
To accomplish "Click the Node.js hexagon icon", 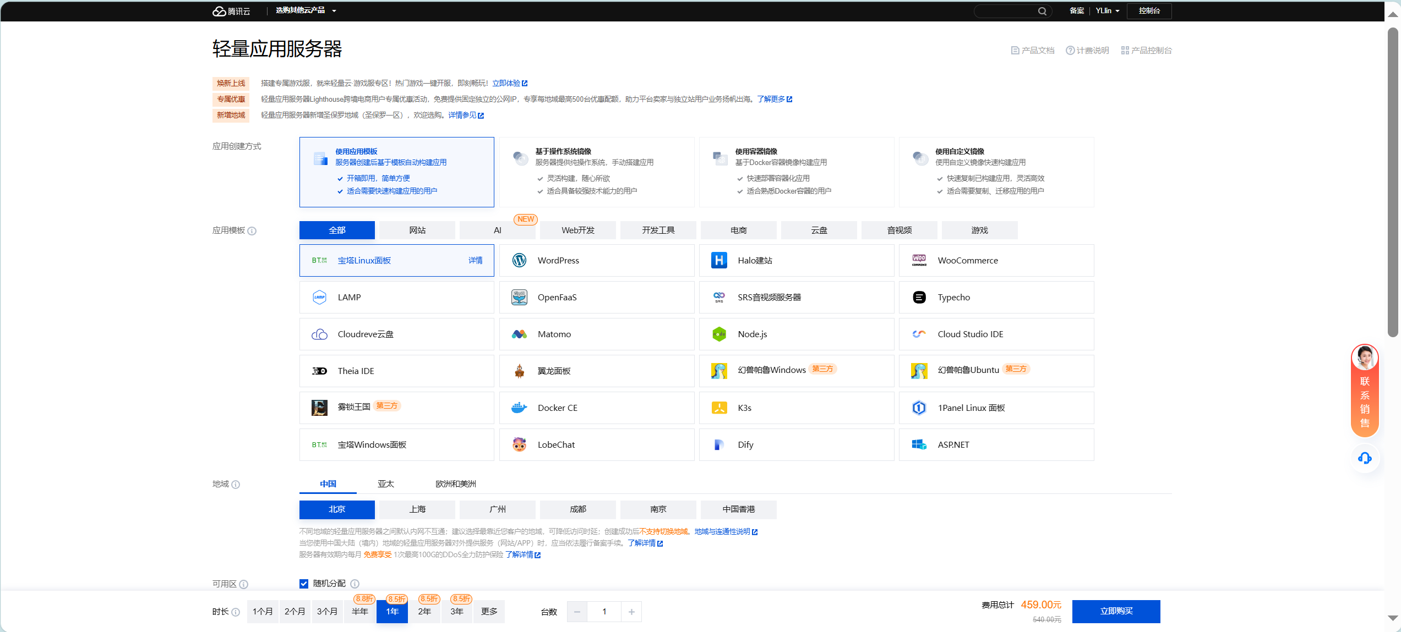I will point(719,334).
